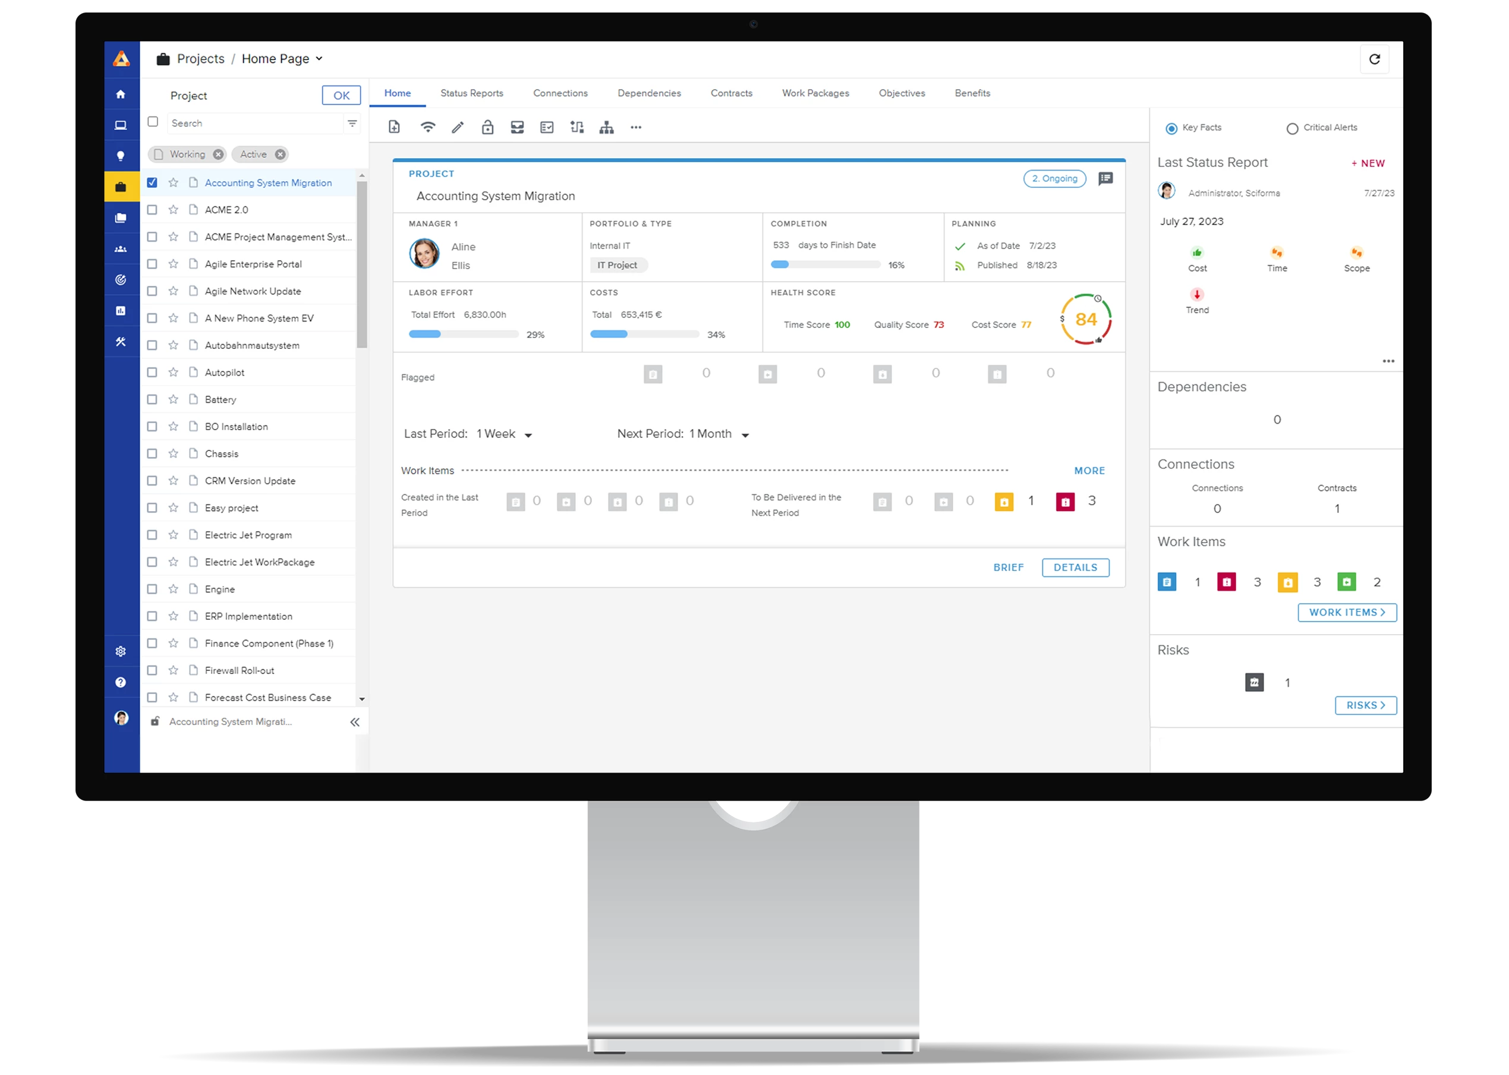This screenshot has height=1075, width=1509.
Task: Click the lightbulb icon in left sidebar
Action: point(121,156)
